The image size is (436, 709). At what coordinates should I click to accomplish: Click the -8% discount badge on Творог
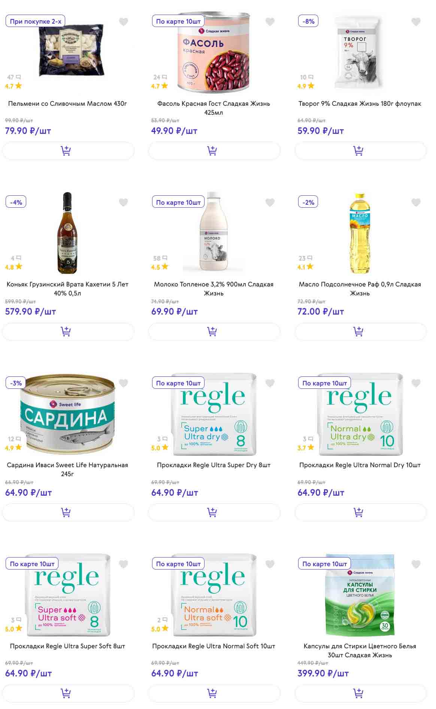click(308, 21)
